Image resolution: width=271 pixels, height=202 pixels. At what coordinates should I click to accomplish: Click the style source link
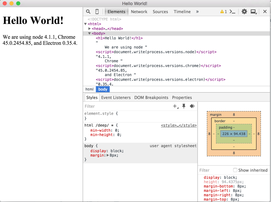click(x=179, y=125)
